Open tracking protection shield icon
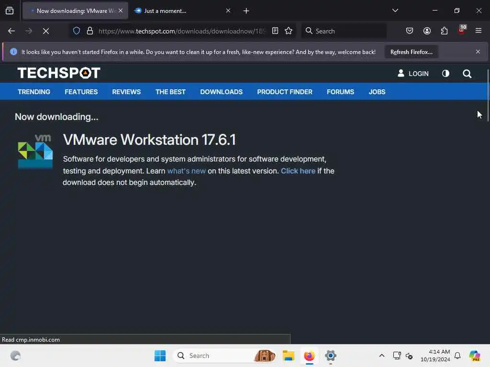 (x=77, y=31)
